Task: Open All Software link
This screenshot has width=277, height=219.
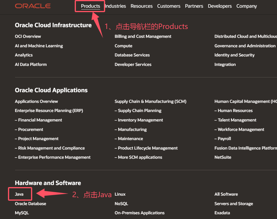Action: pos(226,194)
